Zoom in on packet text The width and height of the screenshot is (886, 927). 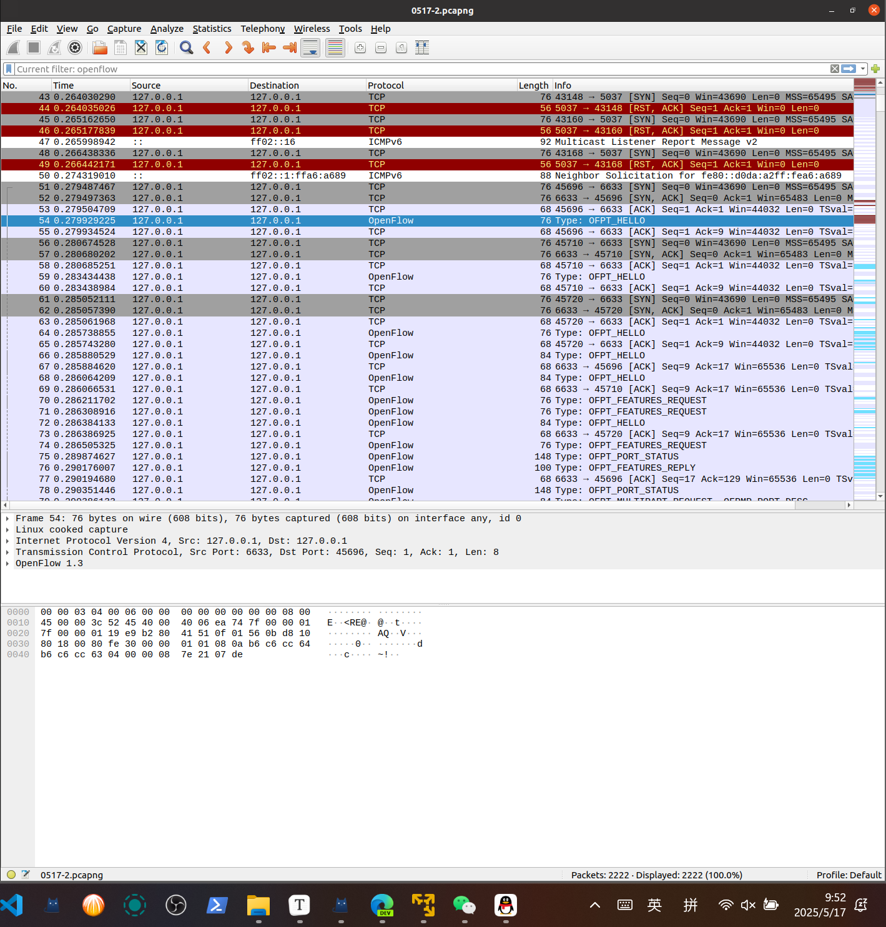(x=360, y=47)
